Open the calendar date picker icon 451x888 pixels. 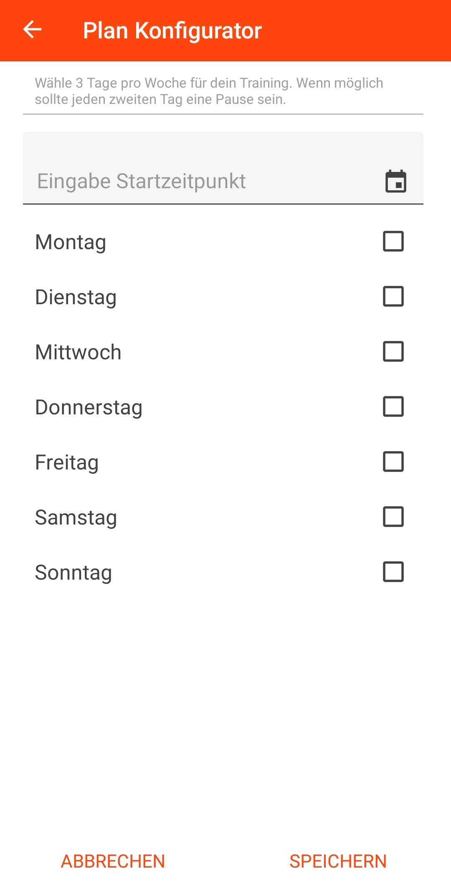395,181
